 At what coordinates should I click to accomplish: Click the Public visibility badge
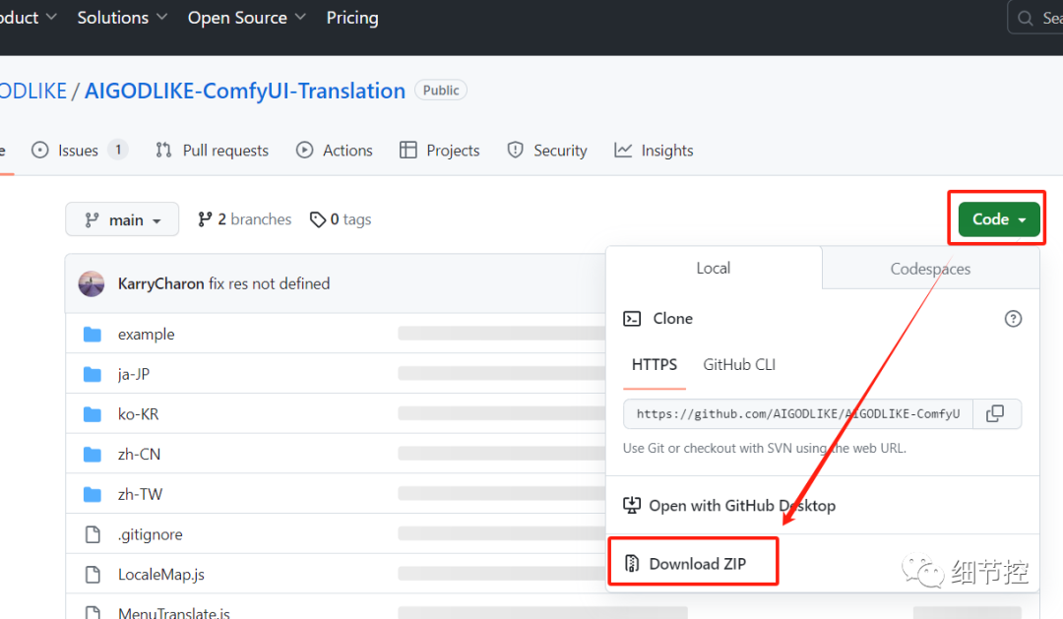pyautogui.click(x=441, y=91)
